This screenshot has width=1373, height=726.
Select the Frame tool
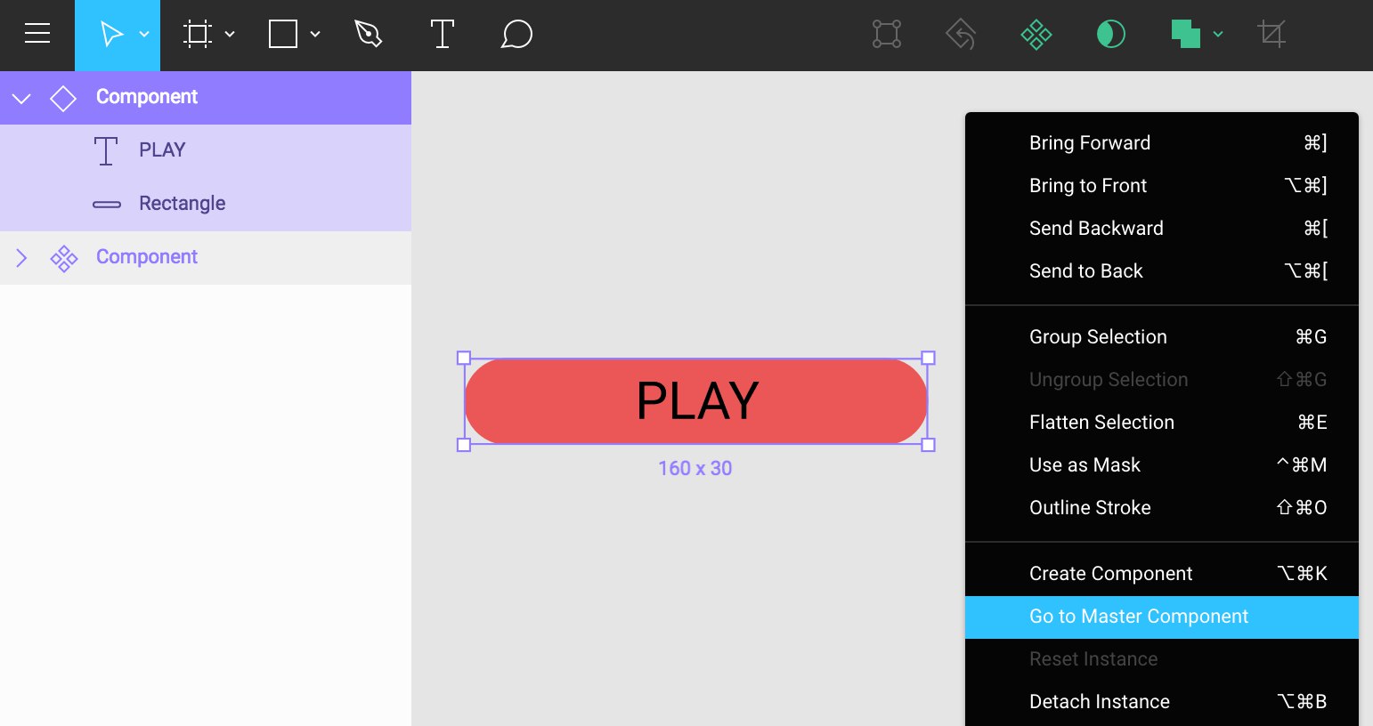197,35
